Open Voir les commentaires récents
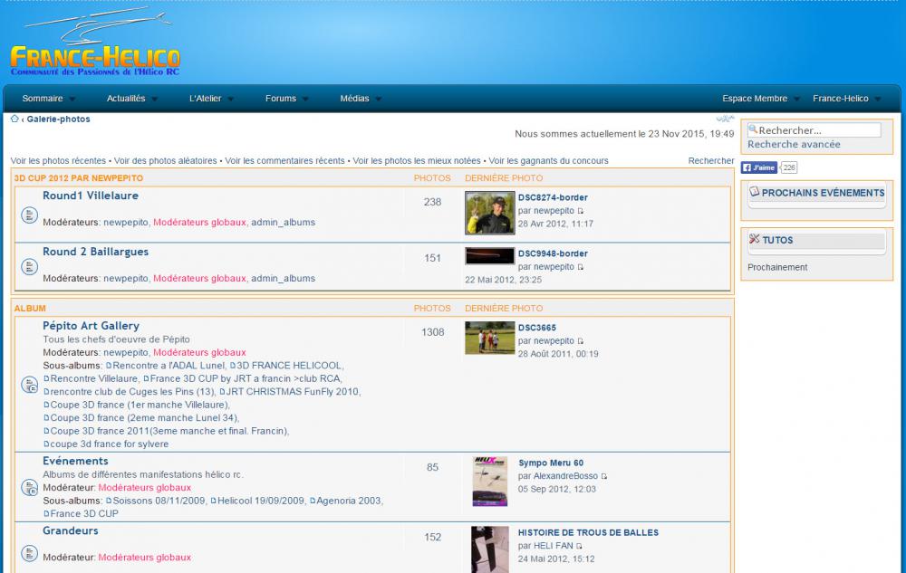Viewport: 906px width, 573px height. pos(284,161)
